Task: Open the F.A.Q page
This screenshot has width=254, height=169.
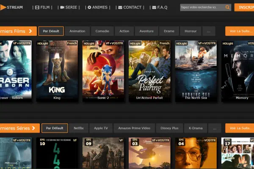Action: pyautogui.click(x=160, y=8)
